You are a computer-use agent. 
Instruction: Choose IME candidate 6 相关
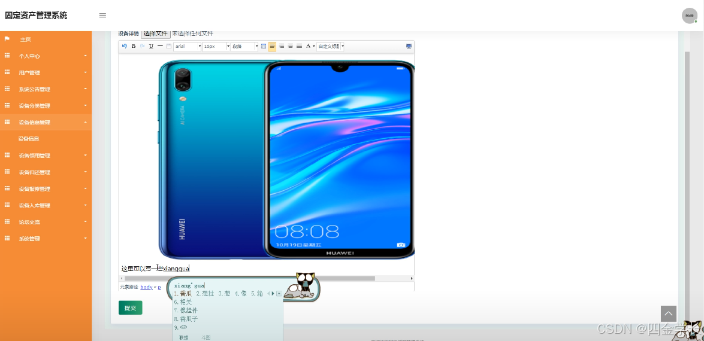pos(183,302)
